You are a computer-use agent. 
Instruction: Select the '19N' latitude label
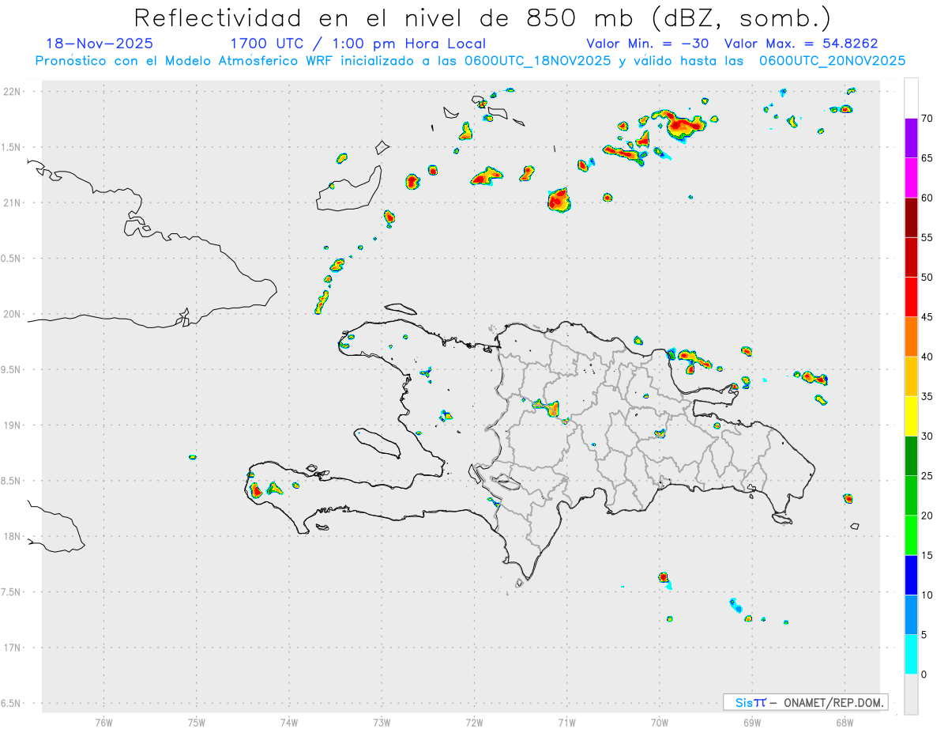(13, 425)
